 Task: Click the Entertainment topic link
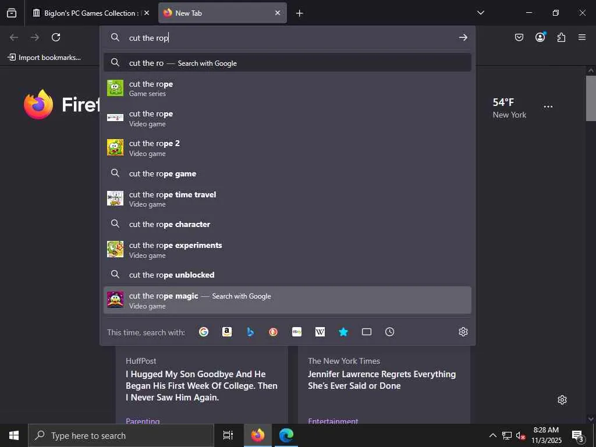coord(333,421)
